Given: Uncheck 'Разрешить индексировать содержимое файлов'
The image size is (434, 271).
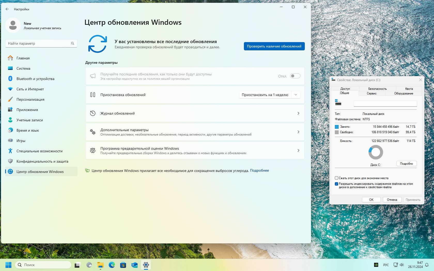Looking at the screenshot, I should 336,184.
